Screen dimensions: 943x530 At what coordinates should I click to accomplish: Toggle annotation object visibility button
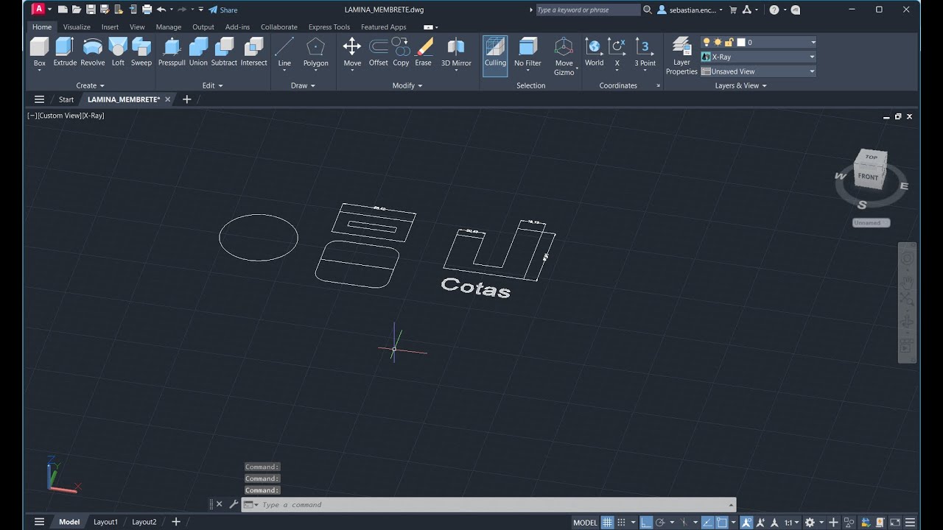pyautogui.click(x=746, y=523)
